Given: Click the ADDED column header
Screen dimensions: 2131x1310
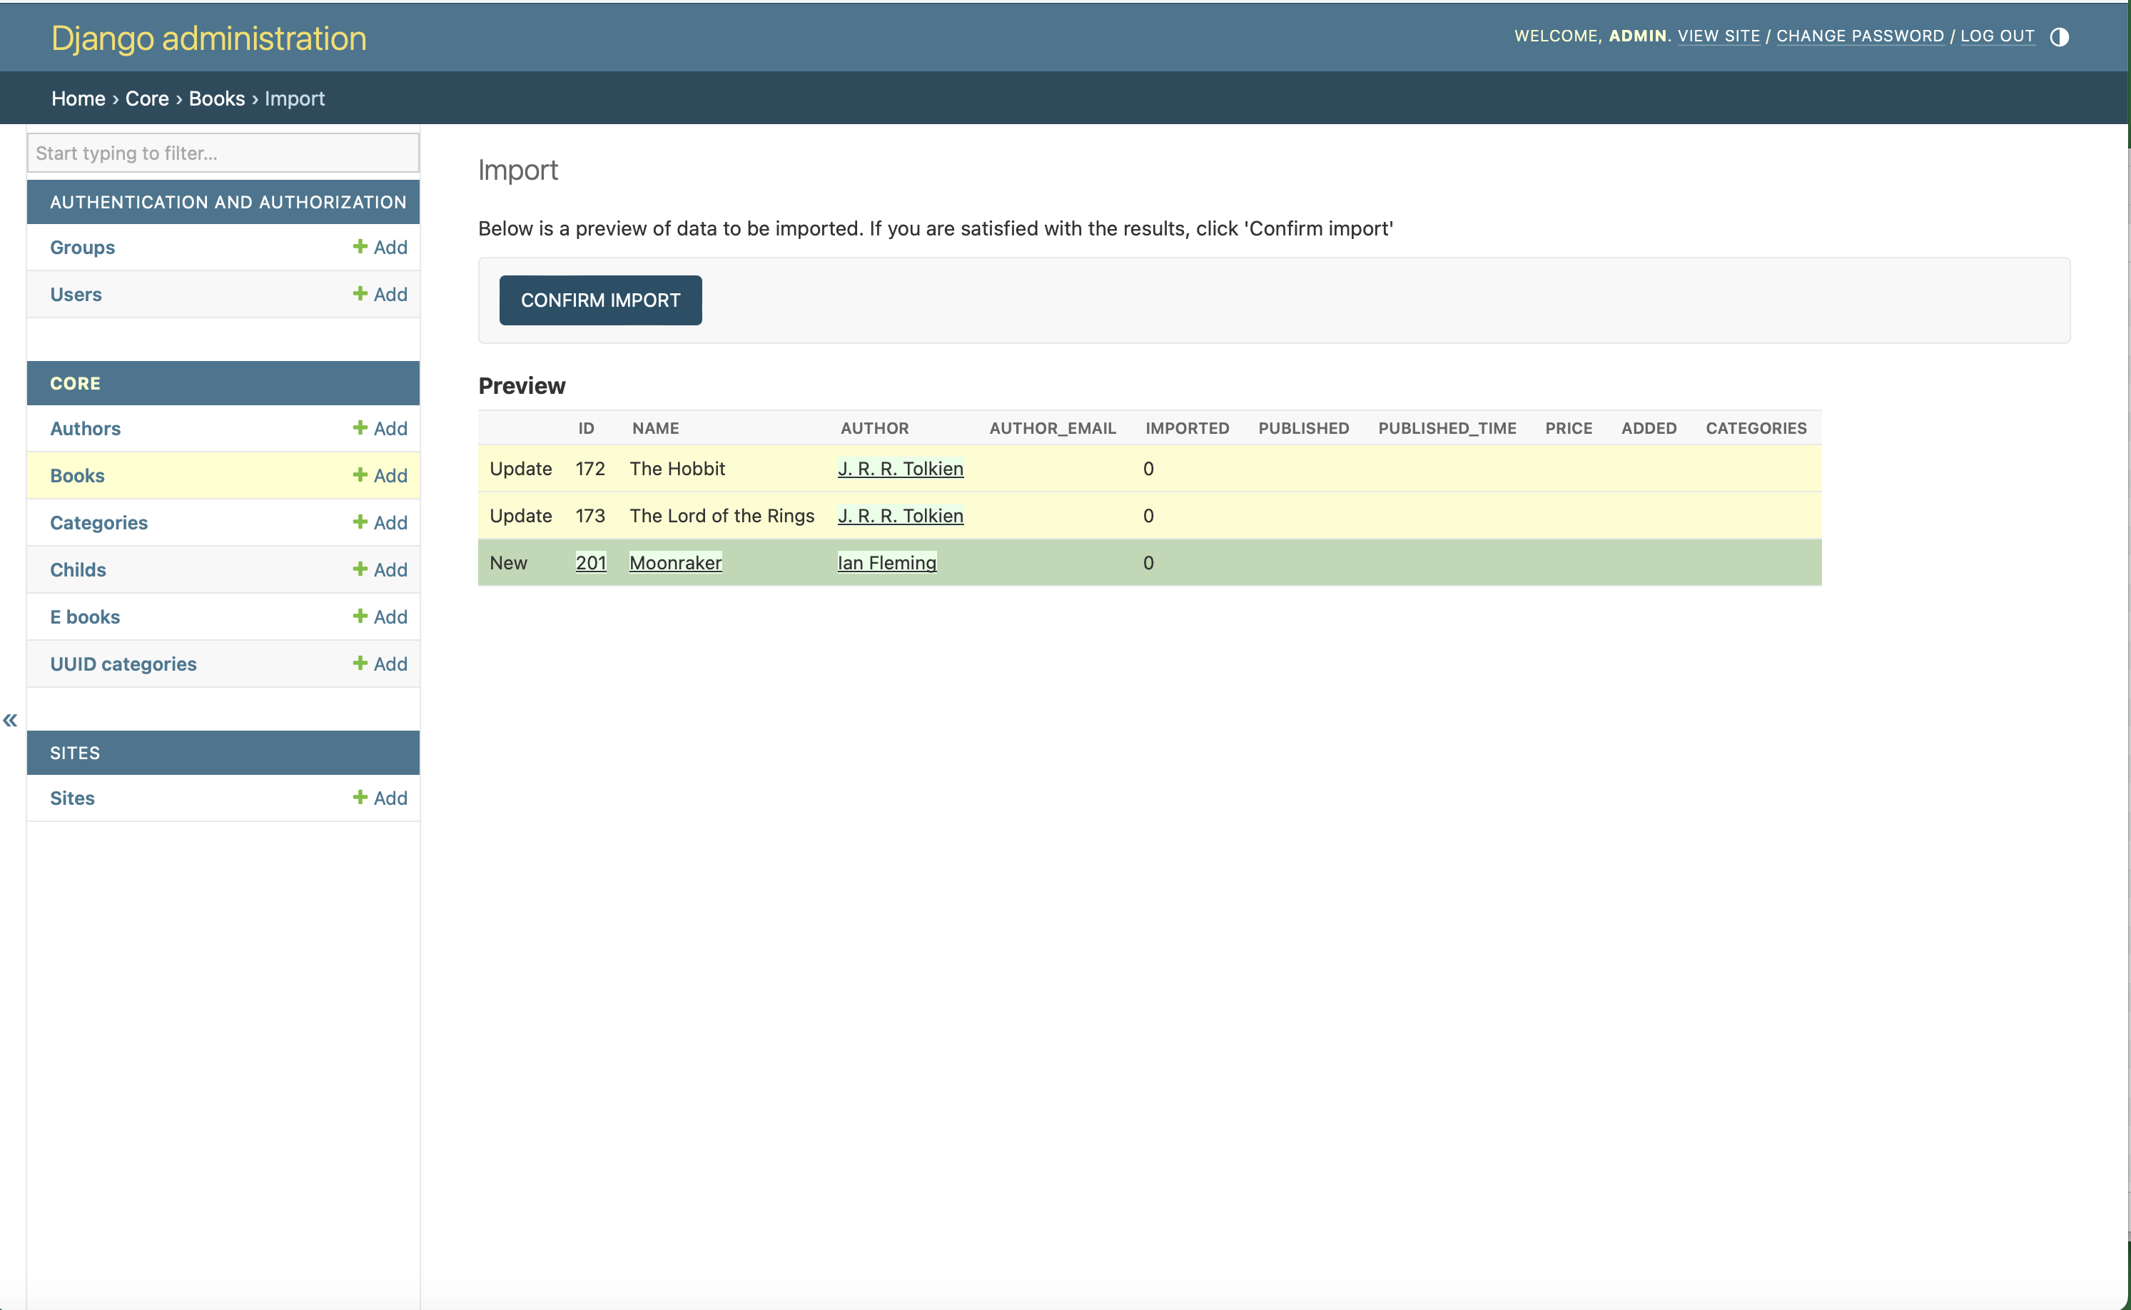Looking at the screenshot, I should (x=1649, y=428).
